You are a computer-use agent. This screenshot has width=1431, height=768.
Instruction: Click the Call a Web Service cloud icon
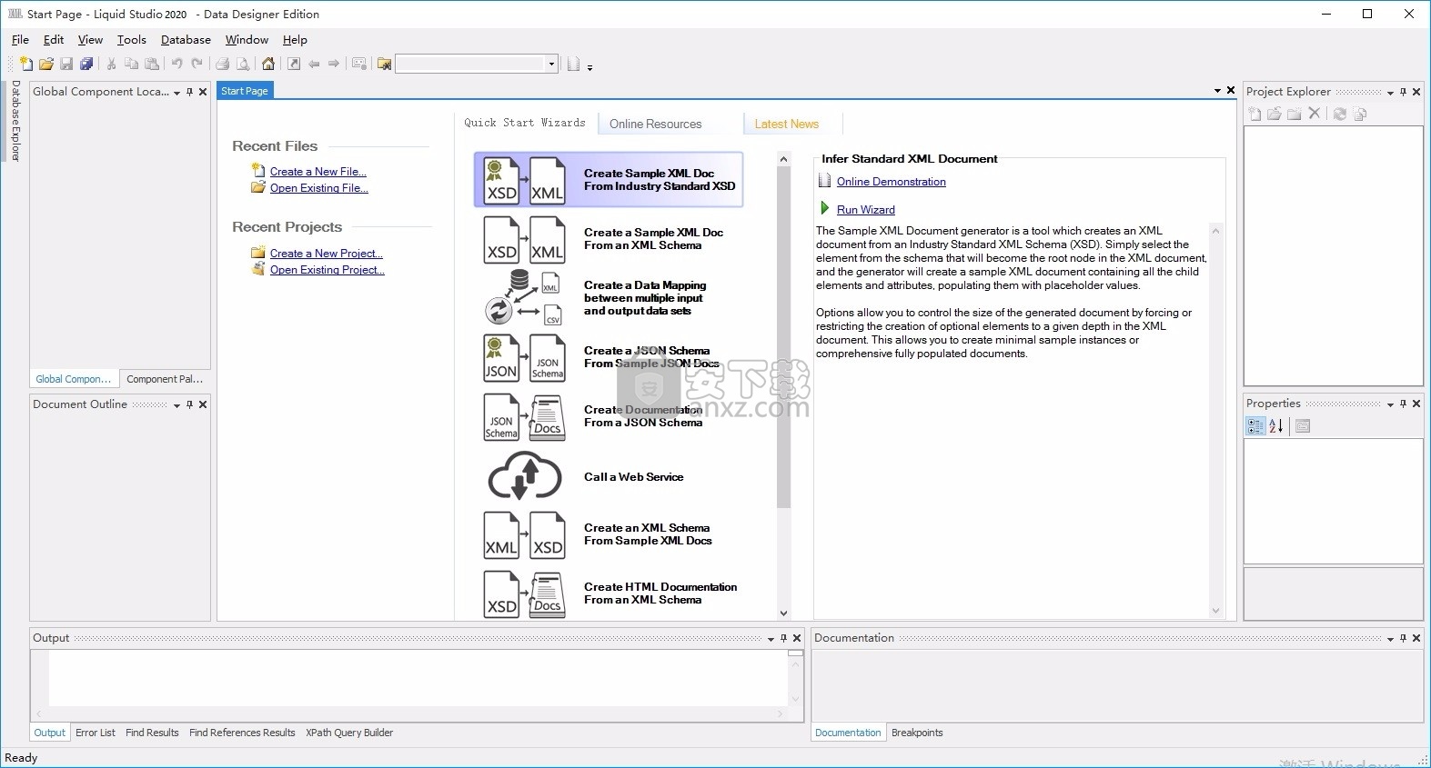point(524,477)
